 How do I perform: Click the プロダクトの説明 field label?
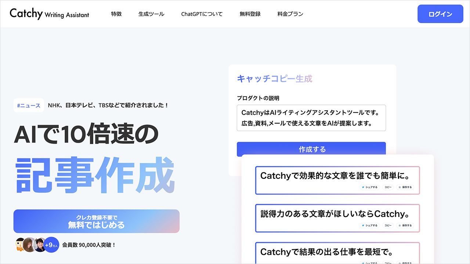pos(258,98)
